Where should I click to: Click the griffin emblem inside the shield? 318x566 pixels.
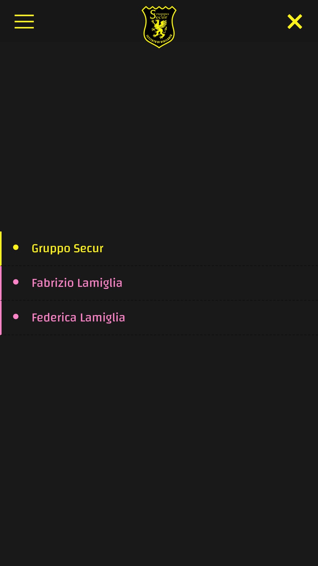159,28
